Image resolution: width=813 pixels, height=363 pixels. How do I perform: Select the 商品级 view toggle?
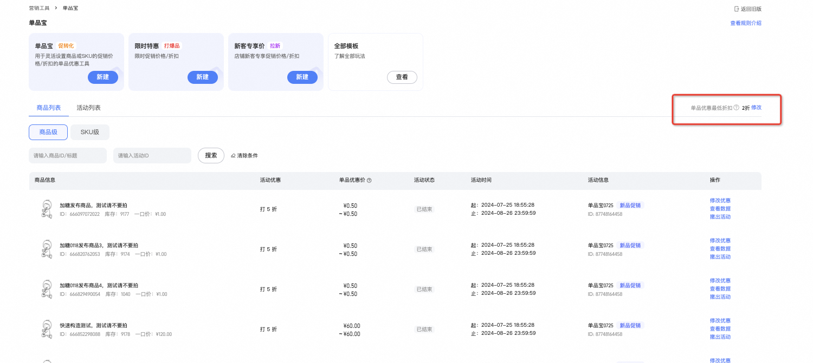[48, 132]
